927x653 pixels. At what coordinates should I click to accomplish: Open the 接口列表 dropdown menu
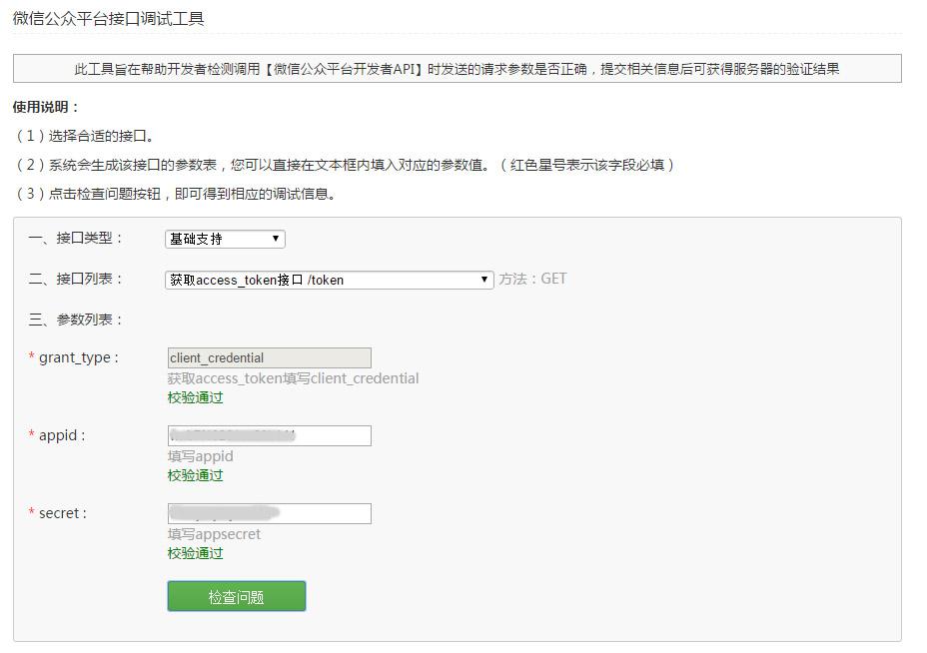(330, 280)
